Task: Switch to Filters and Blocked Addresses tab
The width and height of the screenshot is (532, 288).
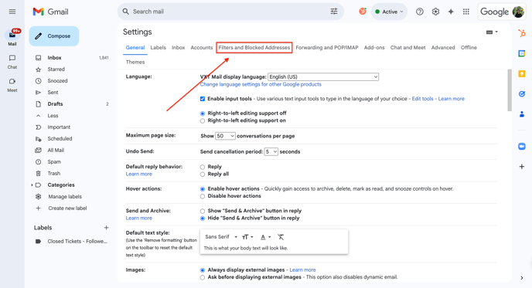Action: pos(254,47)
